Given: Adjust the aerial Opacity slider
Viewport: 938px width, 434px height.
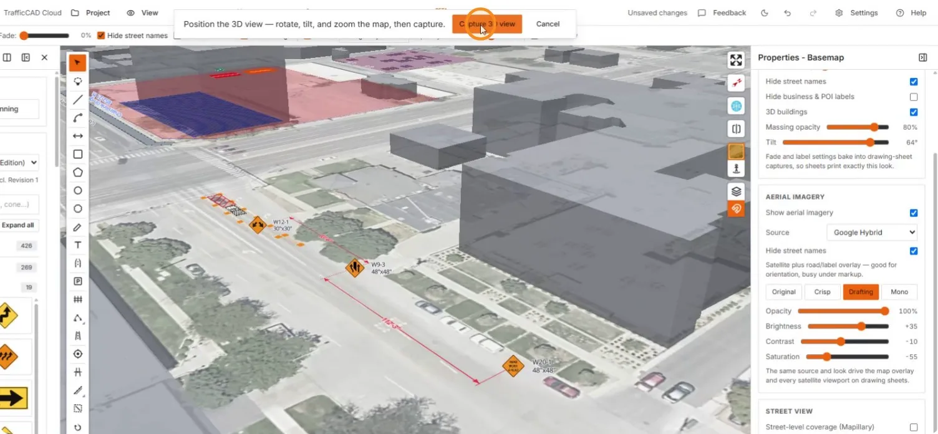Looking at the screenshot, I should point(843,311).
